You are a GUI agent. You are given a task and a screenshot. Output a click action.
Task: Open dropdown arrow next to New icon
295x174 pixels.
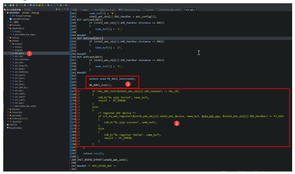pos(8,5)
